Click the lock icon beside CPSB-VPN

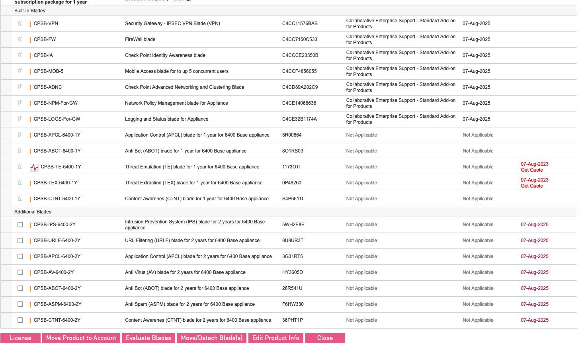[x=20, y=23]
